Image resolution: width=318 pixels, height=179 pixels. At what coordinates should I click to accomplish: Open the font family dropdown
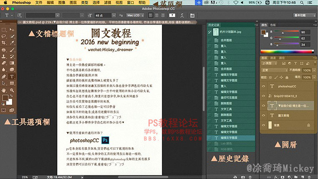58,15
